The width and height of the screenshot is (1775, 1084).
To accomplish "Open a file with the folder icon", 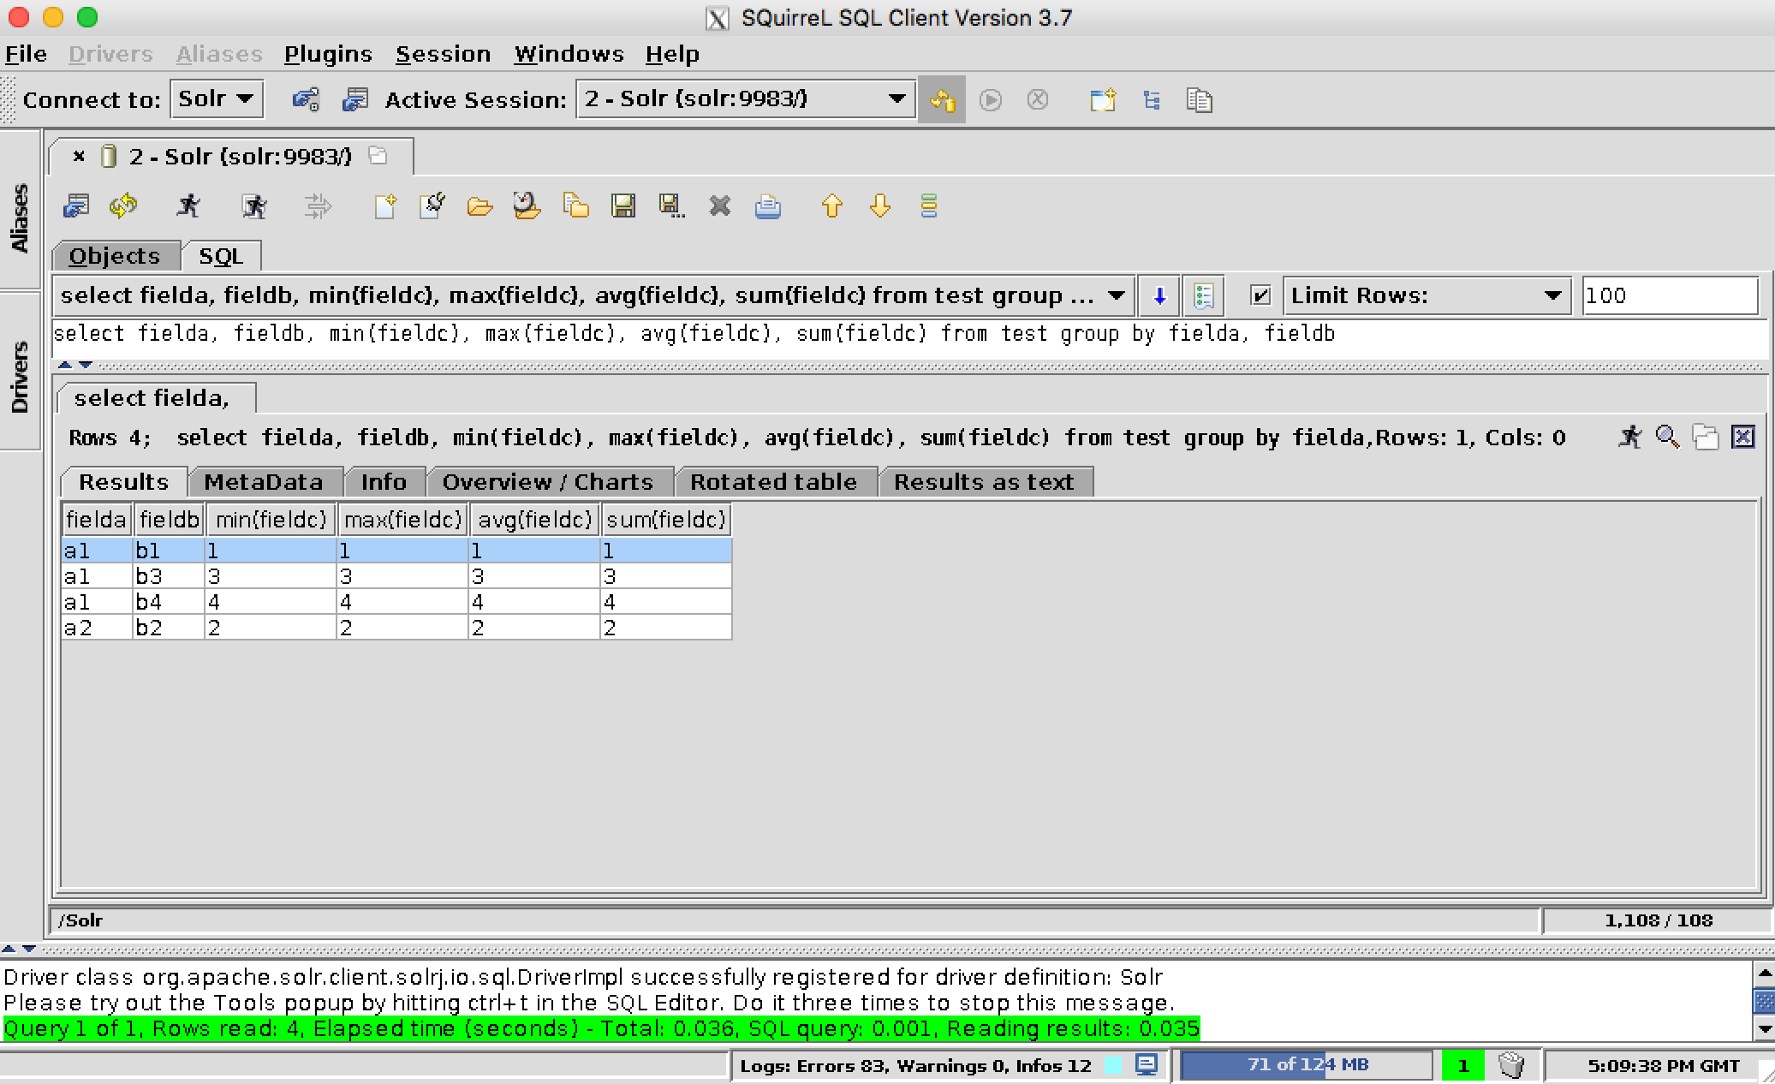I will tap(479, 205).
